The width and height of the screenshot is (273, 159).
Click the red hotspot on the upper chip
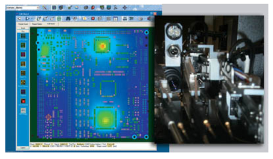click(102, 46)
